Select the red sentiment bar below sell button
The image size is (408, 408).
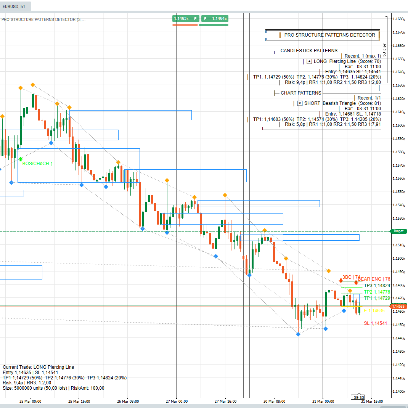click(x=185, y=25)
